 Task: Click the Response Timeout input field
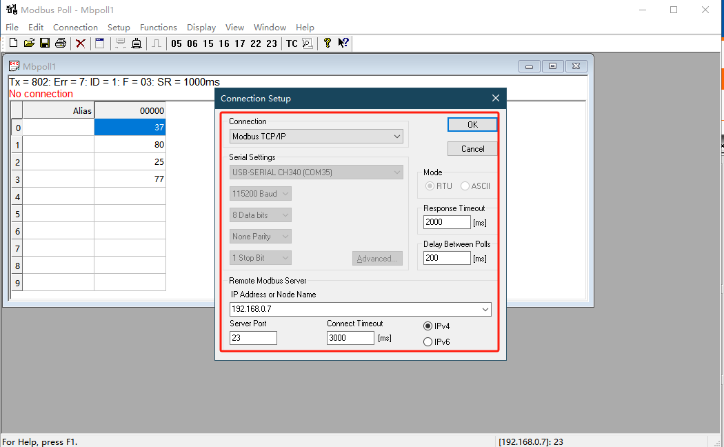coord(447,222)
